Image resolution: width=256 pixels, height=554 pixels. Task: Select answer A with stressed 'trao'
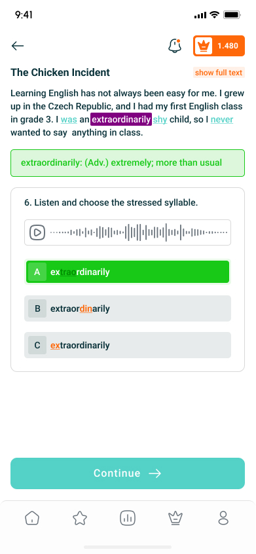pyautogui.click(x=128, y=272)
